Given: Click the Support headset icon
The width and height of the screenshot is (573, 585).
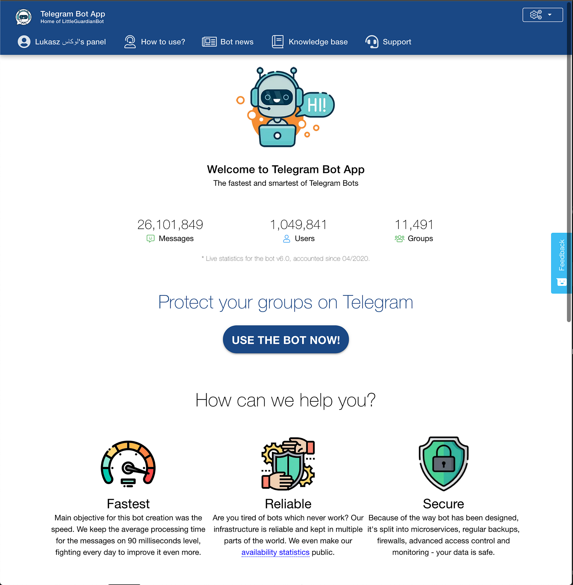Looking at the screenshot, I should click(x=372, y=42).
